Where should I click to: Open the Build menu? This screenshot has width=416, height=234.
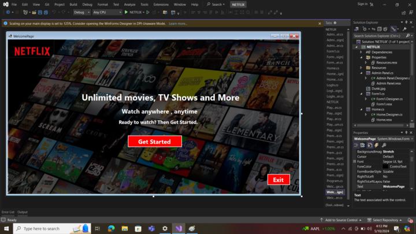(x=73, y=4)
